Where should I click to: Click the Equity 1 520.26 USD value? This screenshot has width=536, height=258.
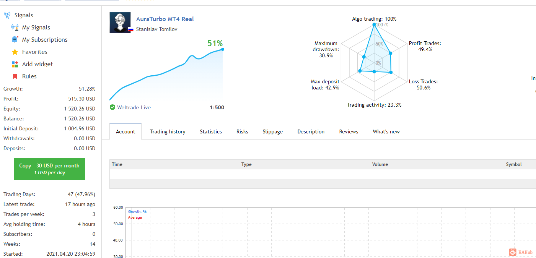click(80, 109)
